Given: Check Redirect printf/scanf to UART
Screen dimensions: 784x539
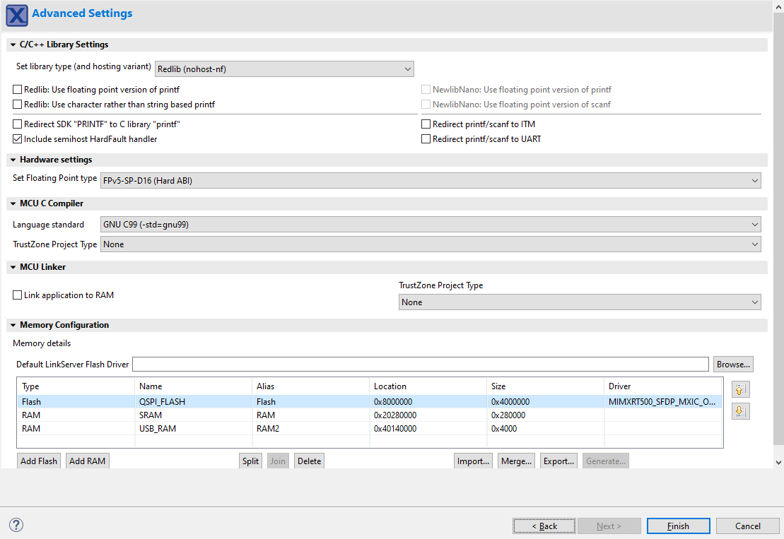Looking at the screenshot, I should [426, 139].
